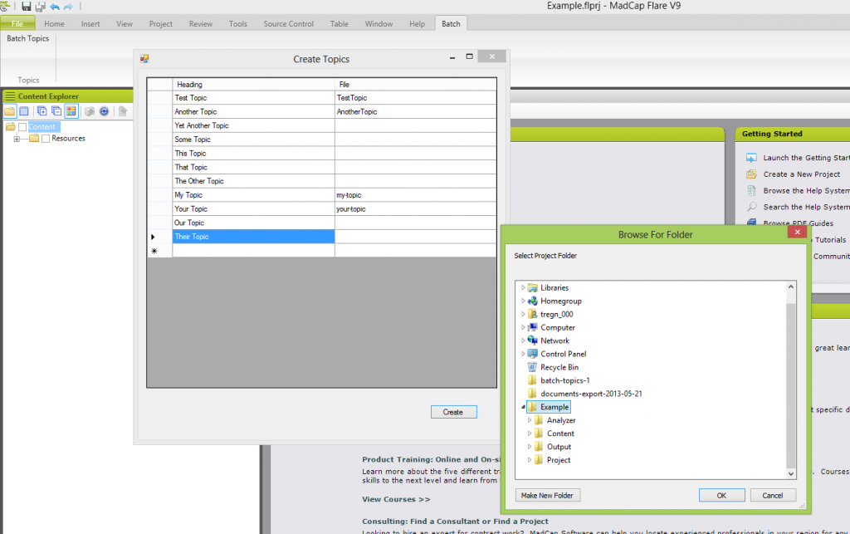
Task: Select the colored file-type view icon
Action: (71, 111)
